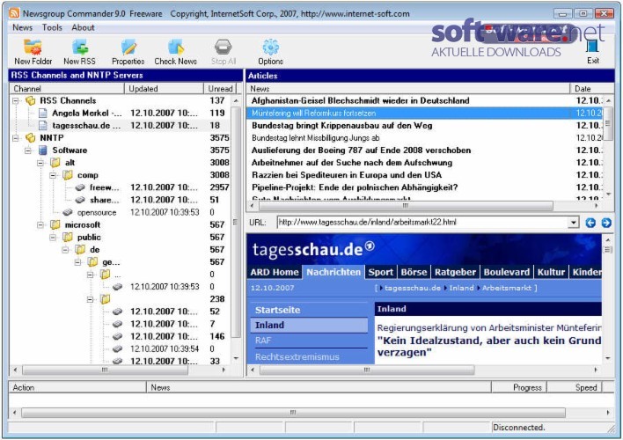Switch to the Börse tab on tagesschau page
The width and height of the screenshot is (623, 440).
(414, 272)
